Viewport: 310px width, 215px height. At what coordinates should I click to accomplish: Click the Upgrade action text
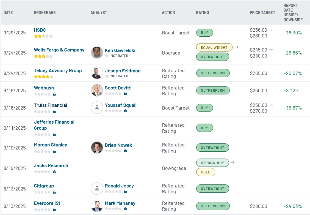(171, 53)
